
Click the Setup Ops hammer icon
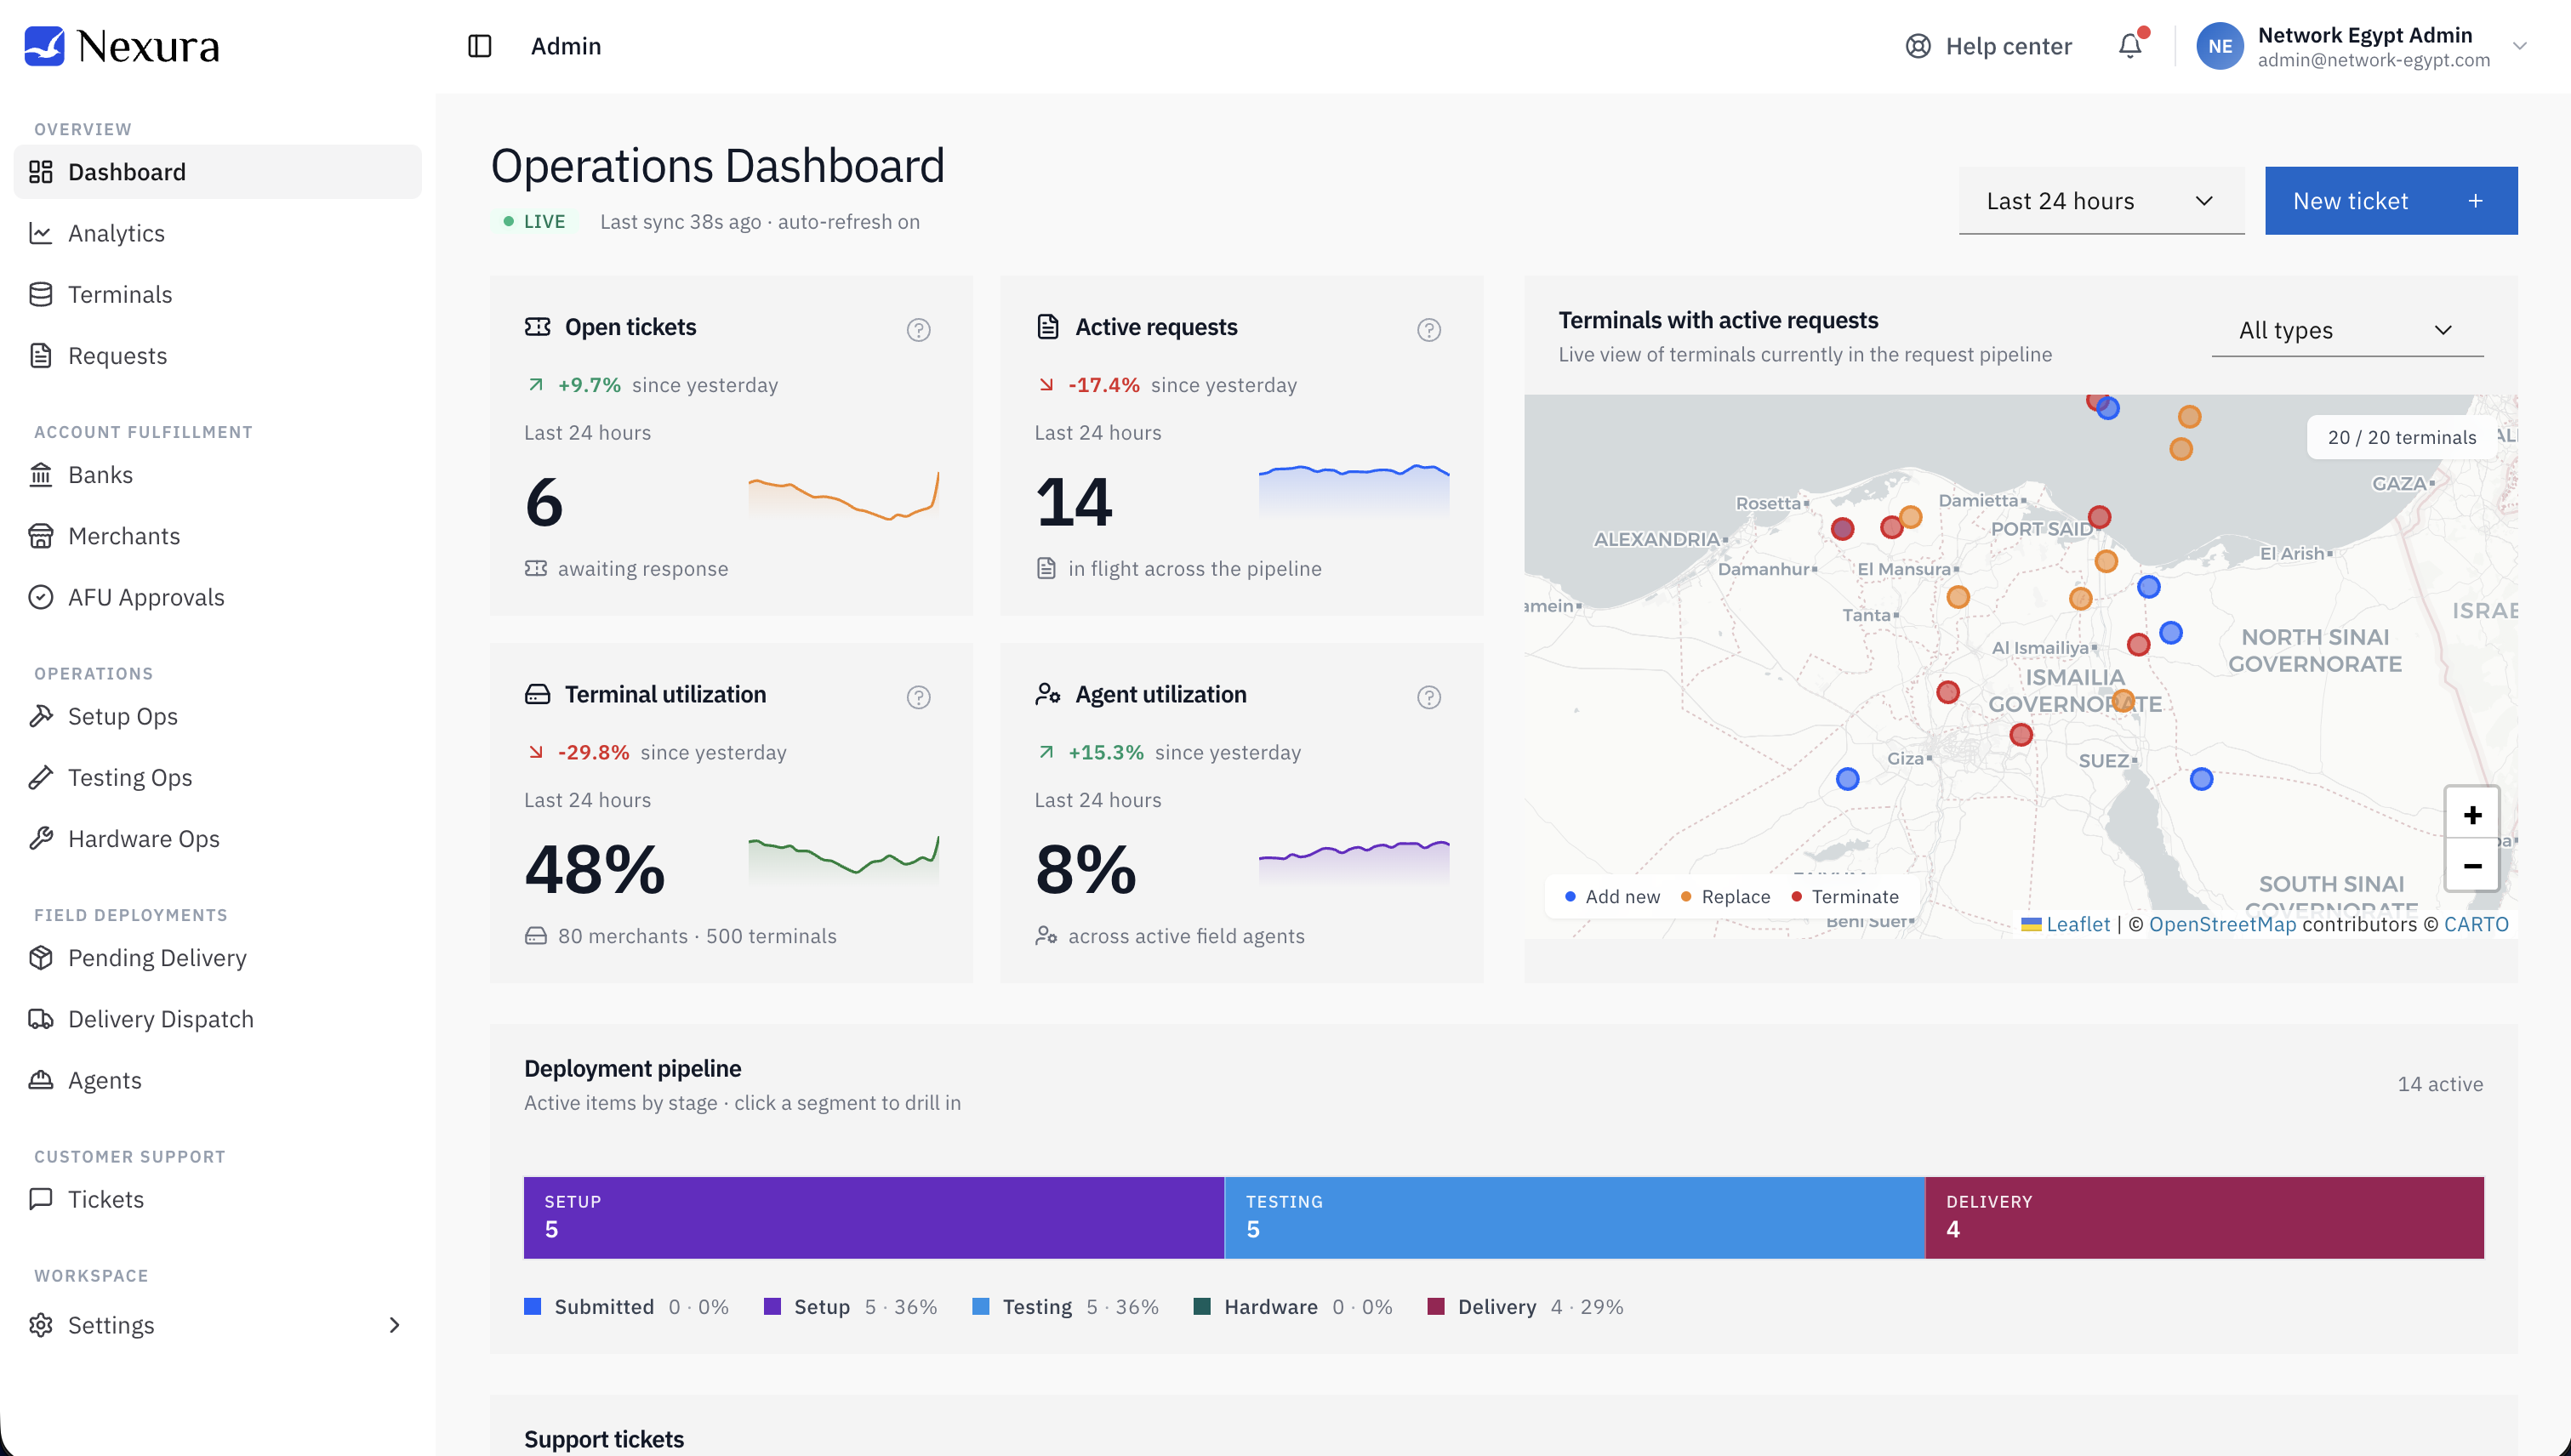(x=41, y=716)
